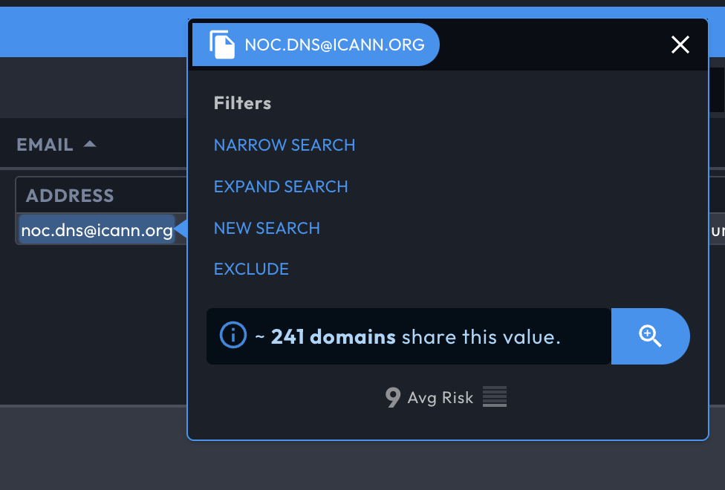Close the filters popup
The image size is (725, 490).
click(x=680, y=45)
